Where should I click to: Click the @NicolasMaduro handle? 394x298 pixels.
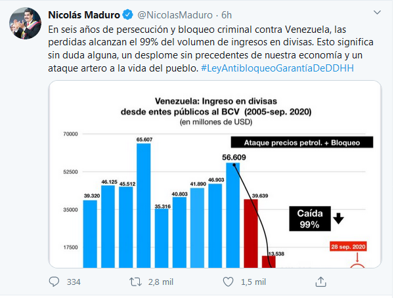175,15
